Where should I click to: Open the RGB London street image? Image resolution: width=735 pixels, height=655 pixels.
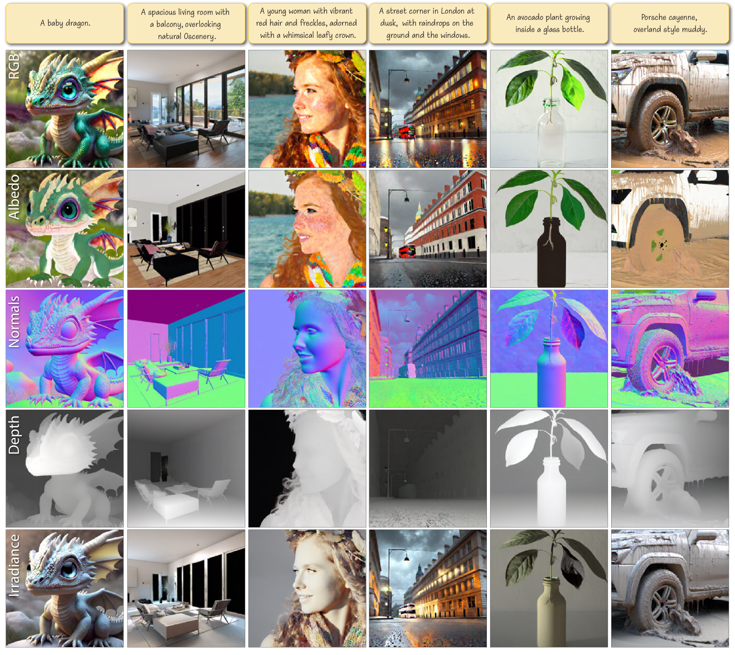428,109
